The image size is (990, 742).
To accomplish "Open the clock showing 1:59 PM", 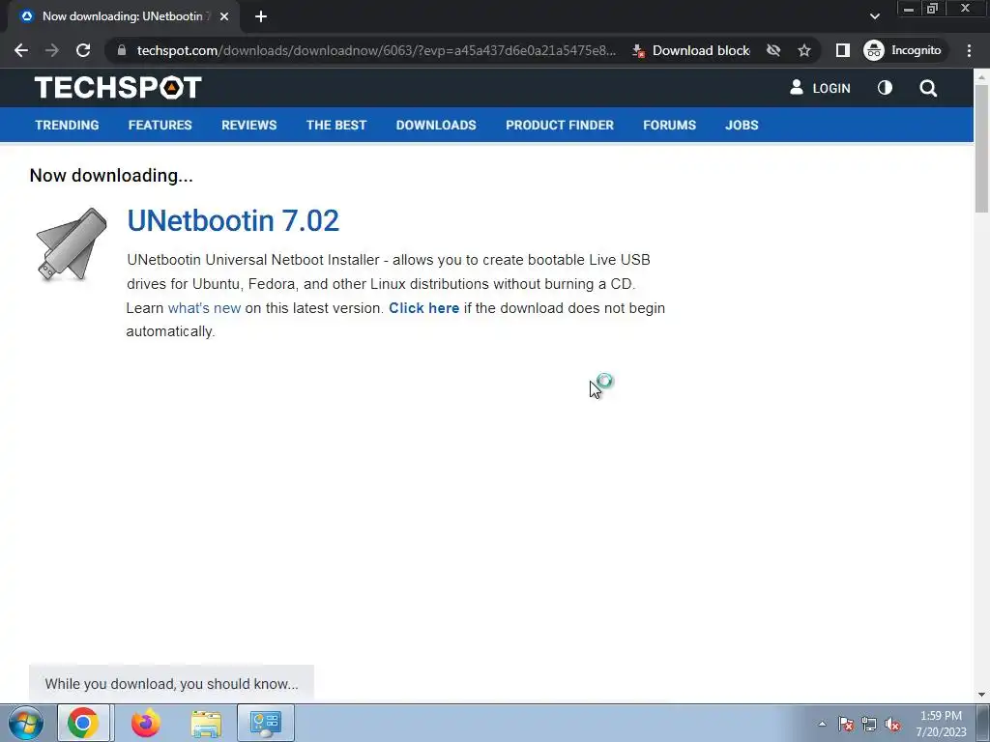I will 941,724.
